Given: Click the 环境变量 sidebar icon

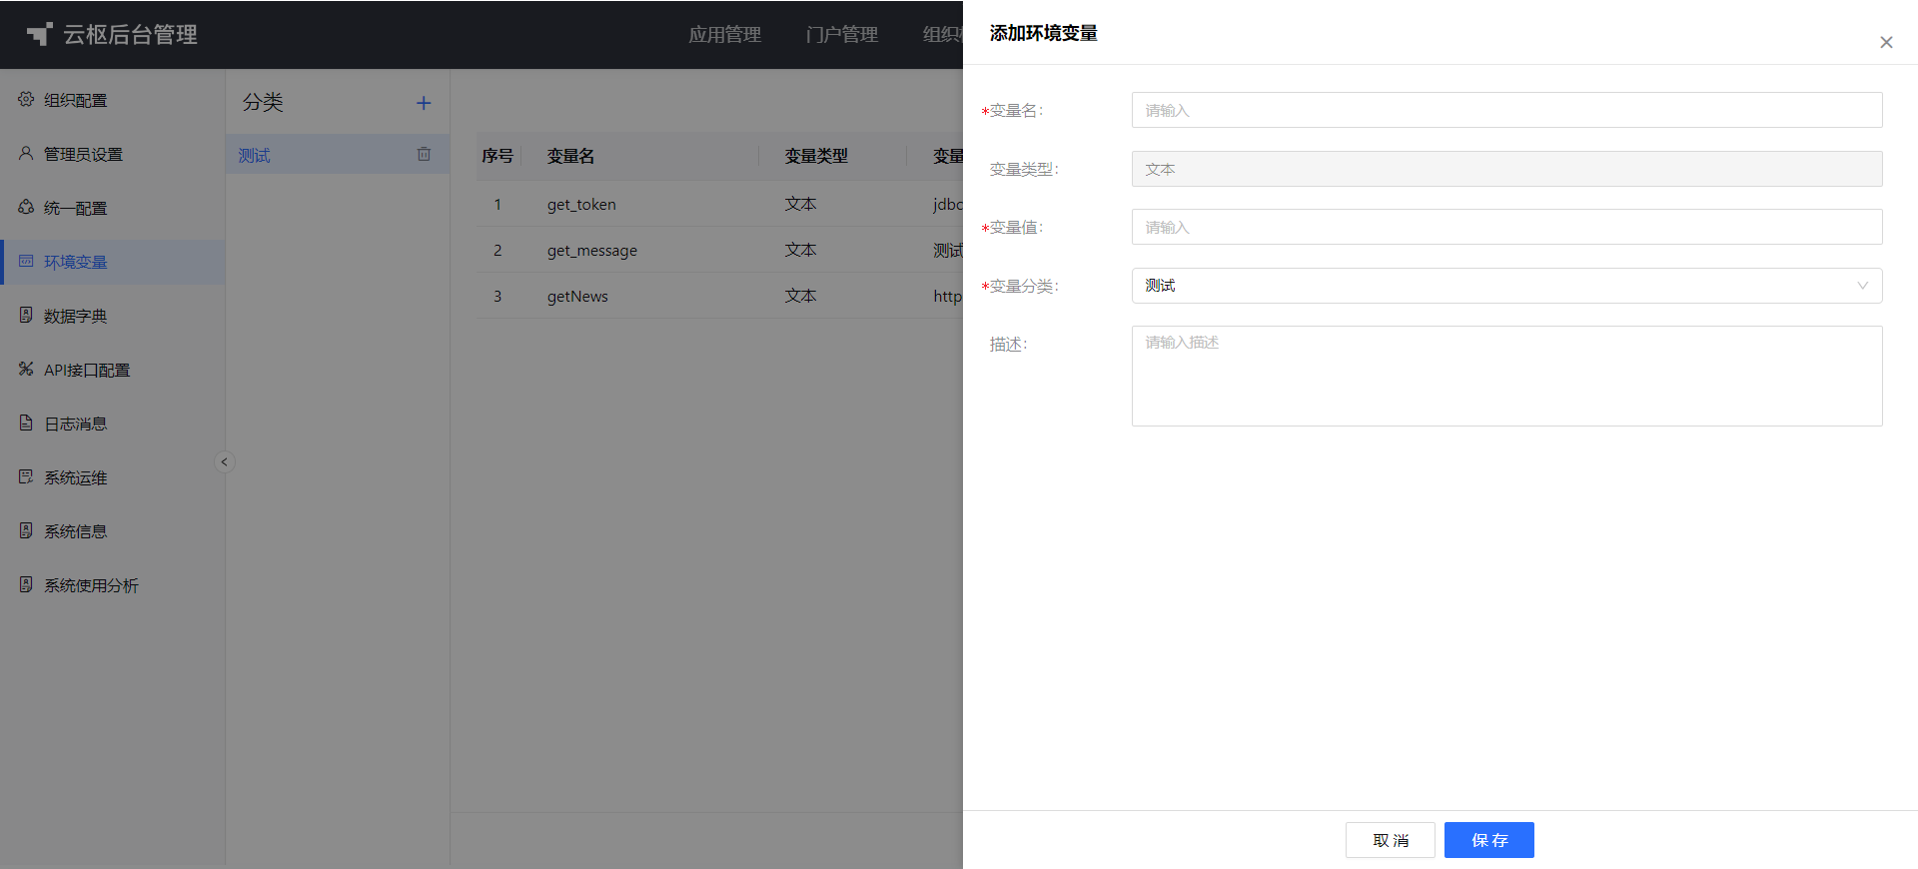Looking at the screenshot, I should (26, 261).
